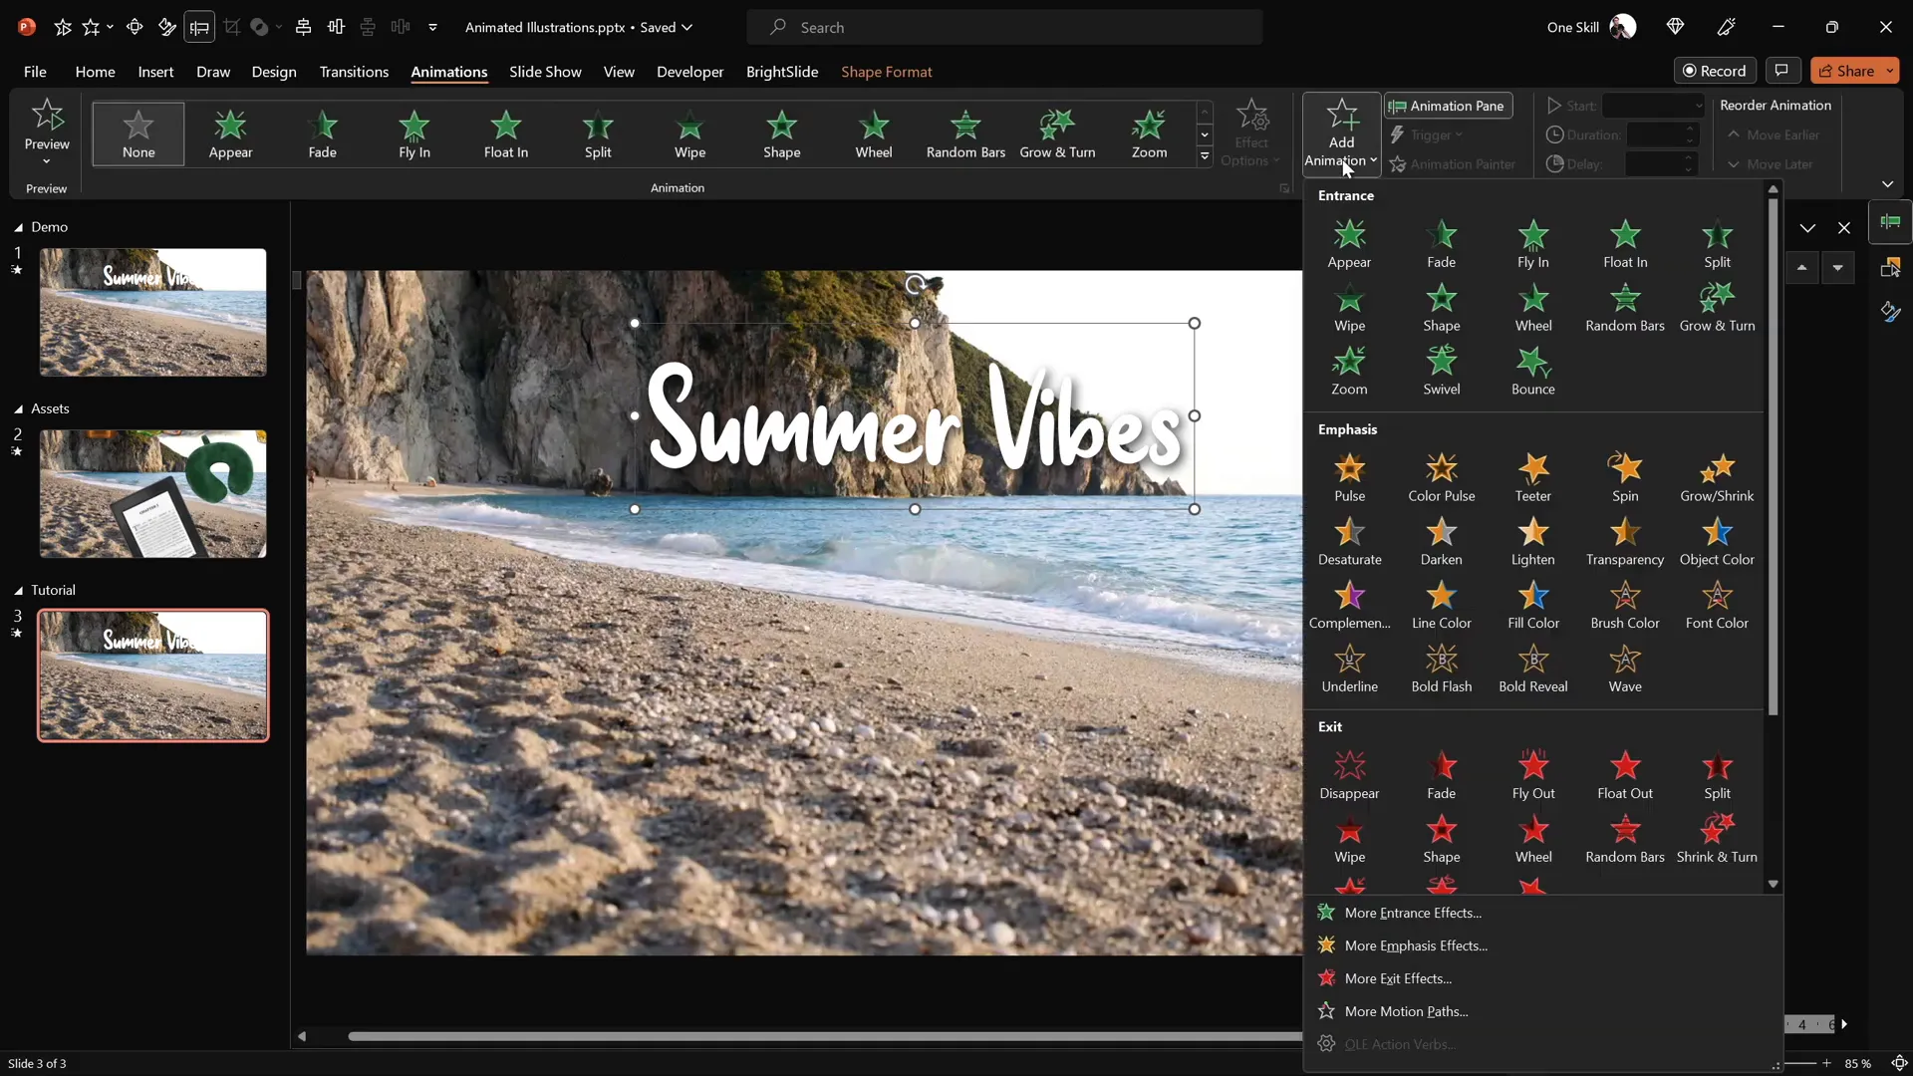Toggle the Record button
The image size is (1913, 1076).
(x=1714, y=71)
